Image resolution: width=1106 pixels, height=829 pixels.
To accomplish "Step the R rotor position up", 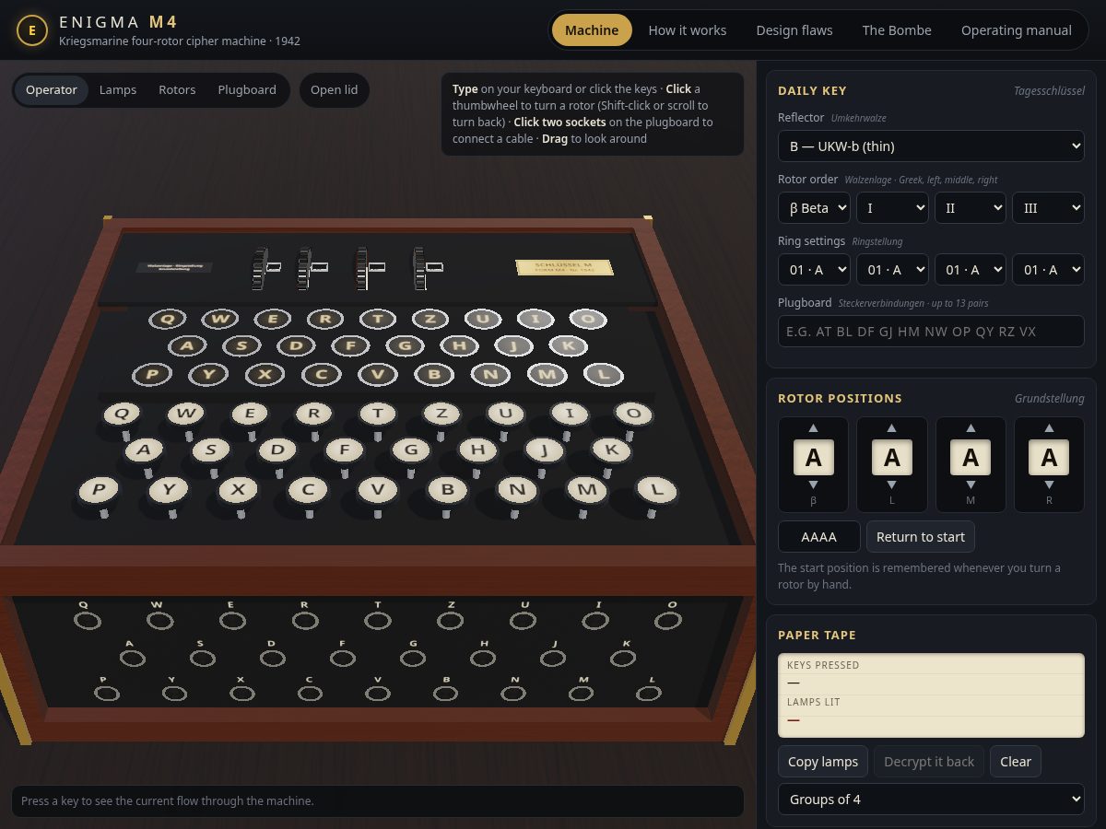I will pyautogui.click(x=1049, y=428).
